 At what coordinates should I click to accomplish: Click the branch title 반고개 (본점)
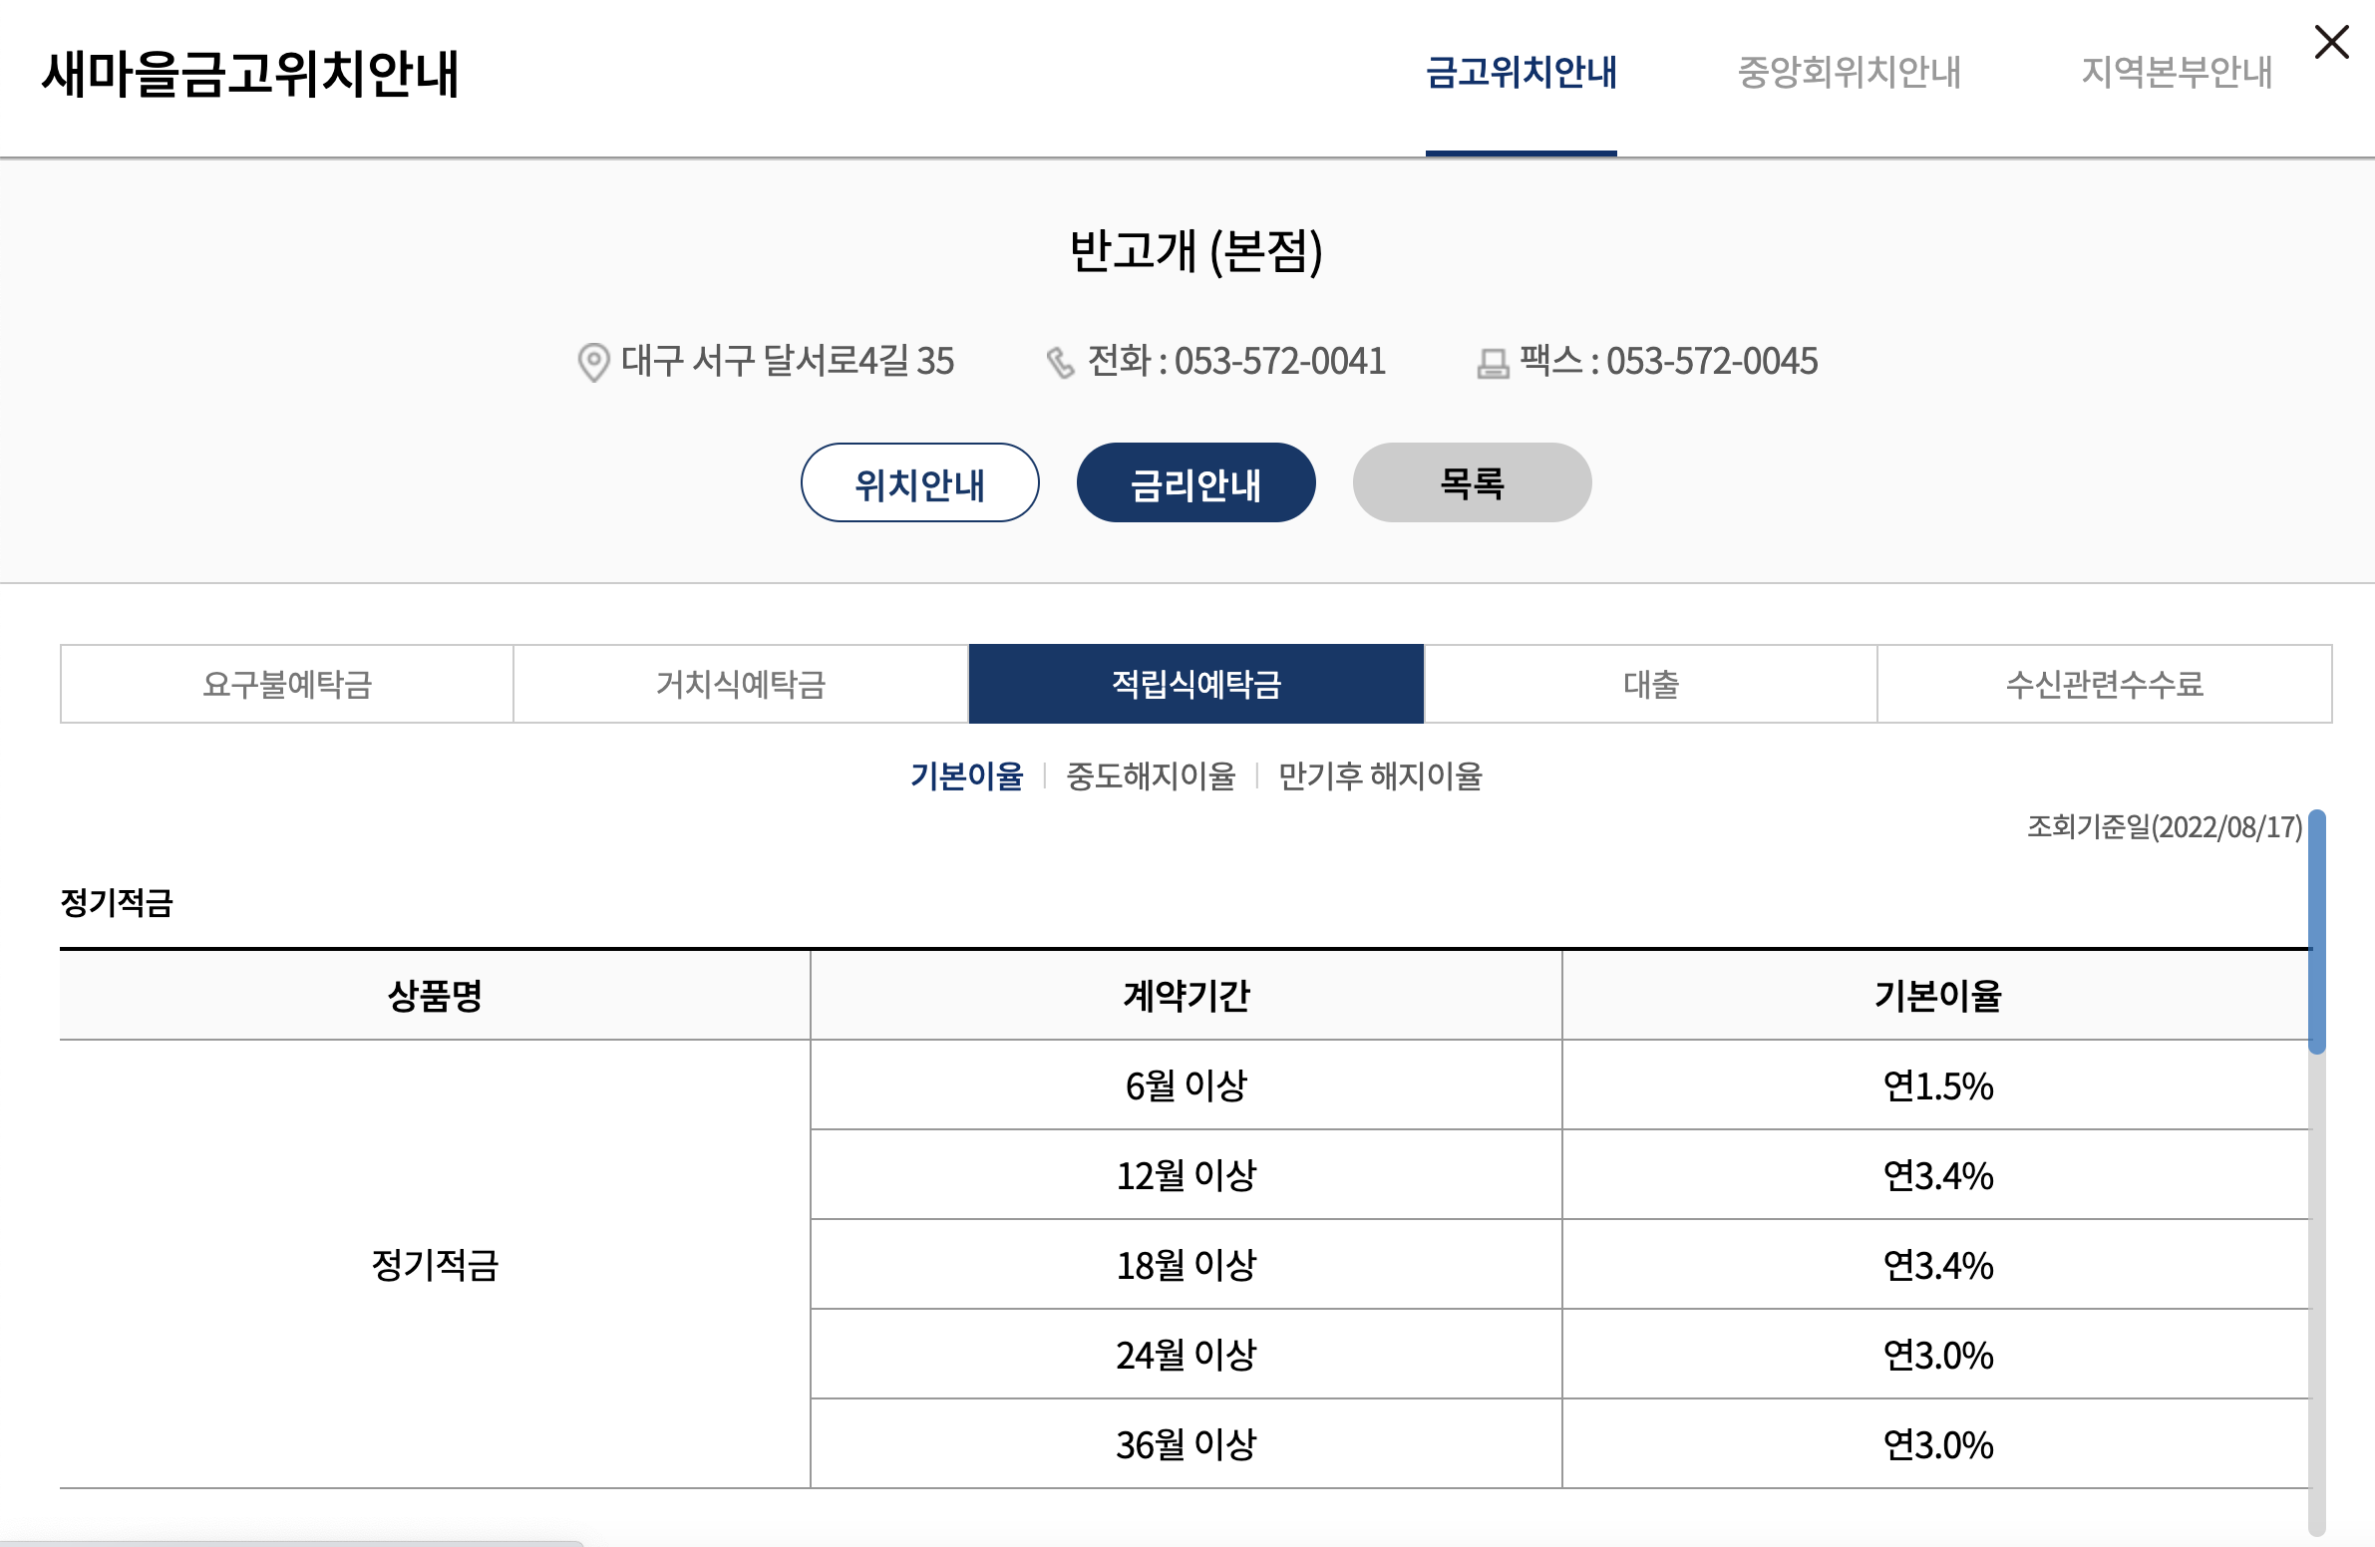pos(1195,251)
